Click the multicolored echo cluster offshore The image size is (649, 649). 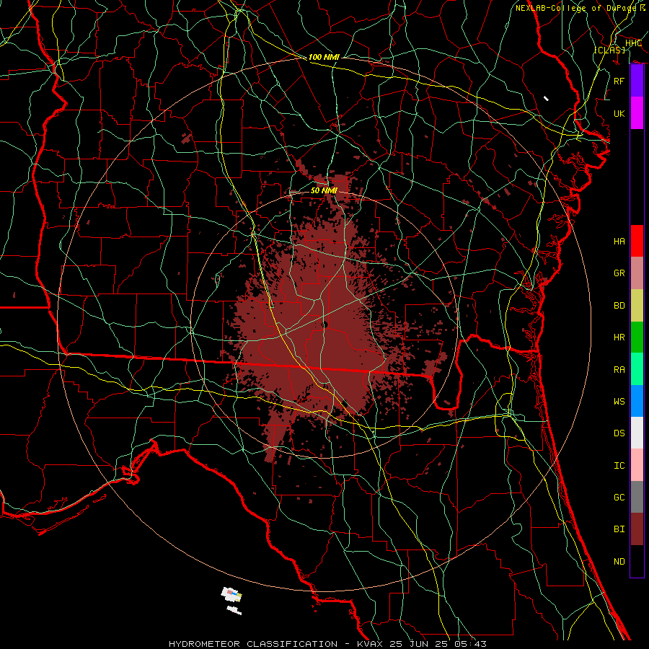click(x=231, y=594)
